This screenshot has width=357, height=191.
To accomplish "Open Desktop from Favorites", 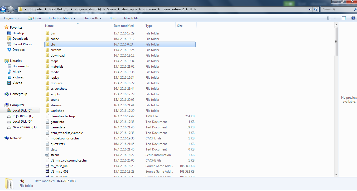I will 18,33.
